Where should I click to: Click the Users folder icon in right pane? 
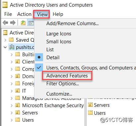(x=90, y=113)
